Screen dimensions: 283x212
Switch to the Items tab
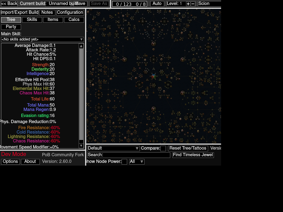pos(53,20)
